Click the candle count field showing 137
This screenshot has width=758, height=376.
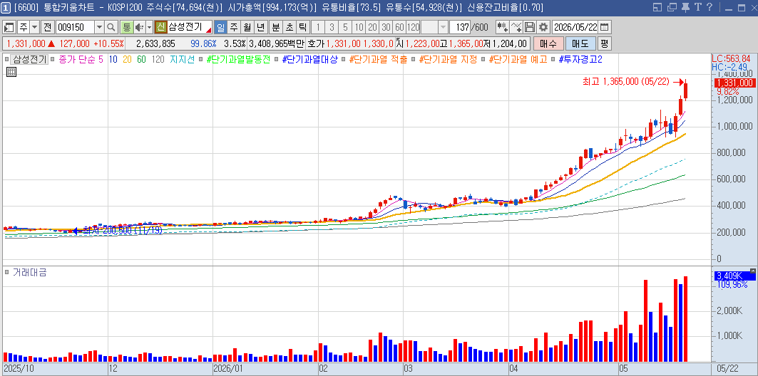(460, 27)
